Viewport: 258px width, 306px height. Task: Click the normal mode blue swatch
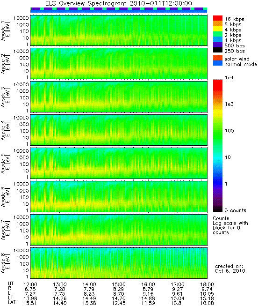(218, 63)
